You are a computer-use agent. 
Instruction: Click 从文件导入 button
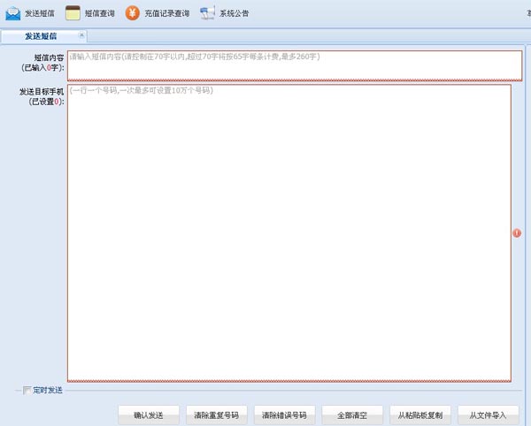(x=489, y=415)
